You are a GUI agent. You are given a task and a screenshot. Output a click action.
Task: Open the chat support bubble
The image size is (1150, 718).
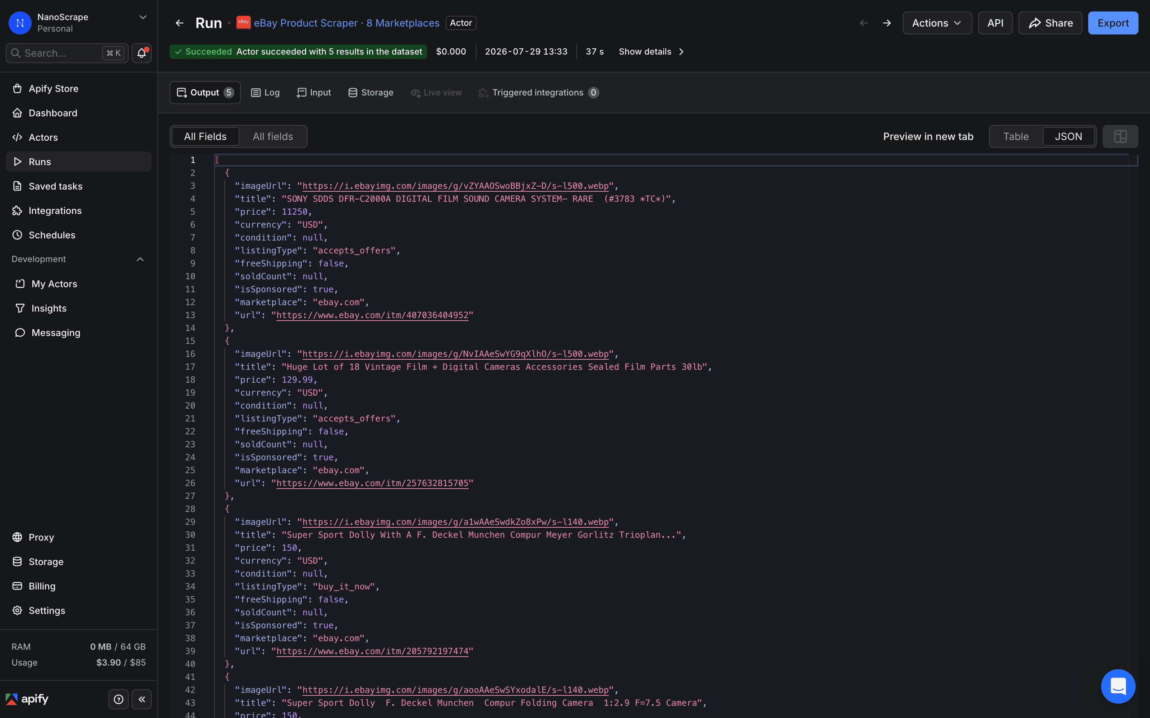(x=1118, y=686)
